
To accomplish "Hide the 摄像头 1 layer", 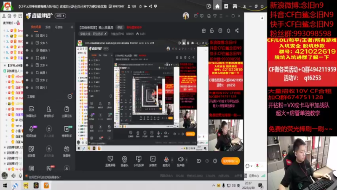I will [27, 50].
